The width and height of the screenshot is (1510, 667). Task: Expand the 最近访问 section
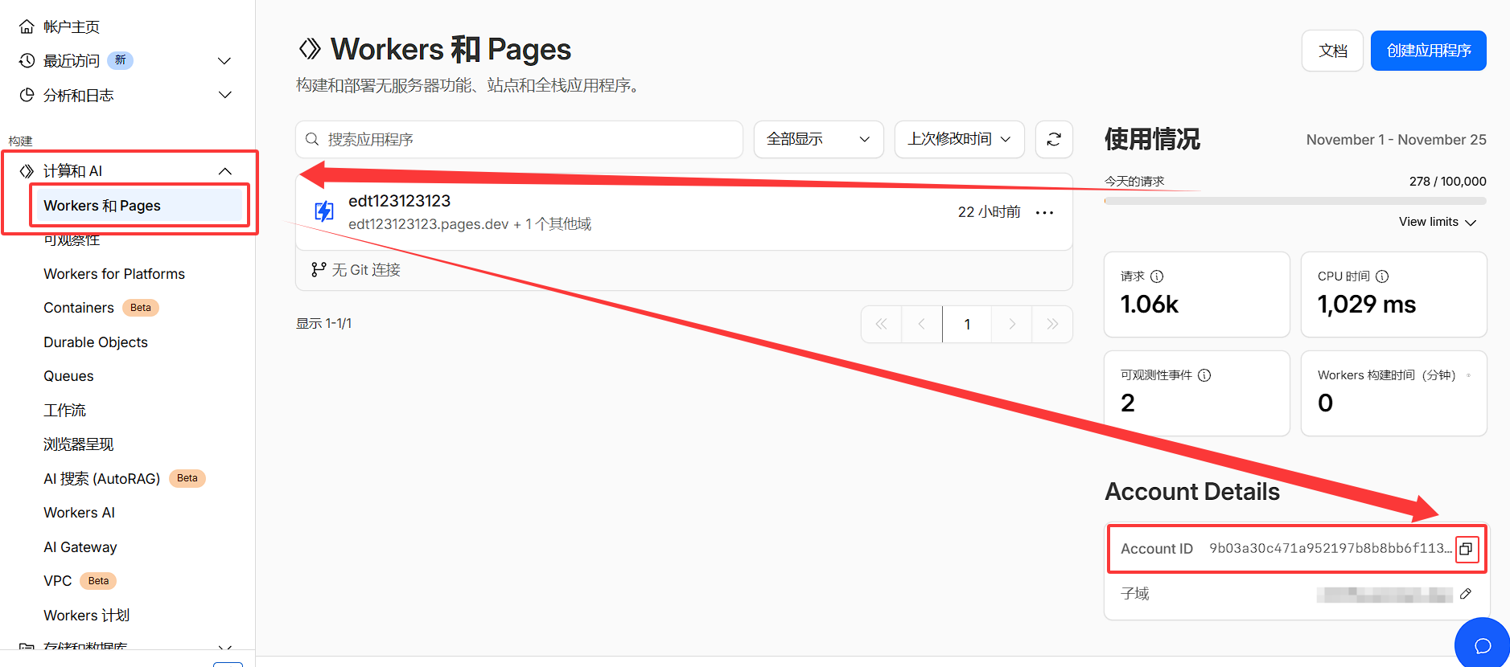pos(224,61)
